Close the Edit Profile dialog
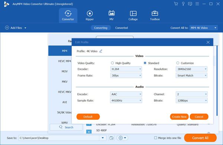Screen dimensions: 223x145 (x=208, y=42)
